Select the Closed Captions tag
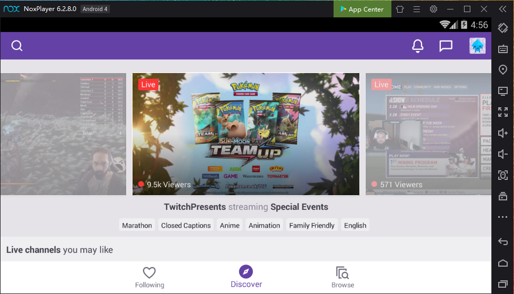This screenshot has width=514, height=294. point(186,226)
